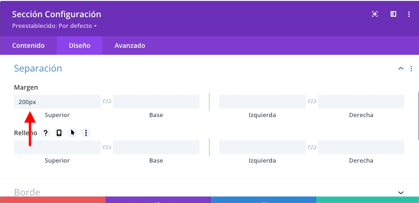
Task: Toggle link between Margen Superior and Base
Action: (107, 101)
